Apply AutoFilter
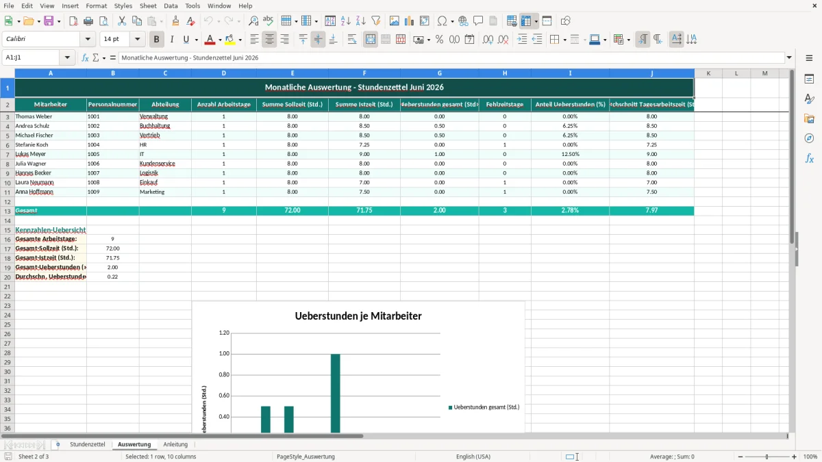This screenshot has width=822, height=462. [x=376, y=21]
